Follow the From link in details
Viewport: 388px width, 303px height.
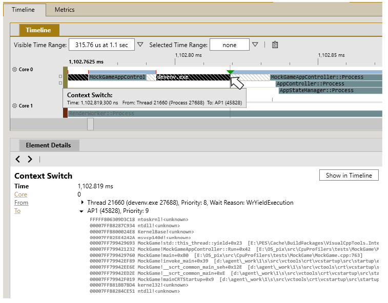[x=22, y=203]
